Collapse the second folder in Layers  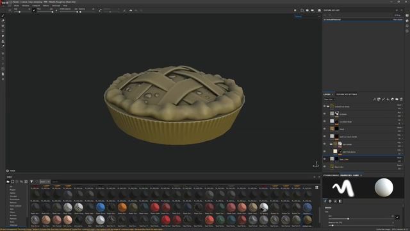pyautogui.click(x=331, y=144)
